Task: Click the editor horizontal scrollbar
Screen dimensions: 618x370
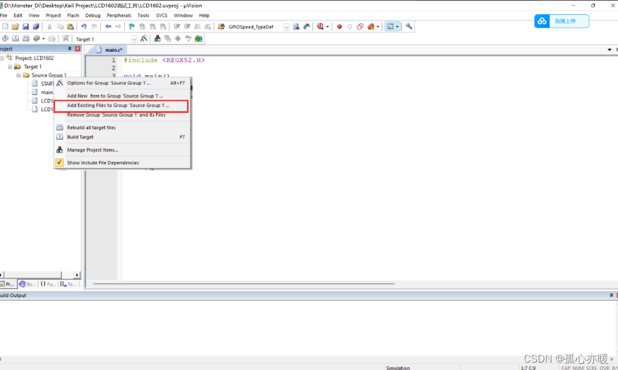Action: [243, 284]
